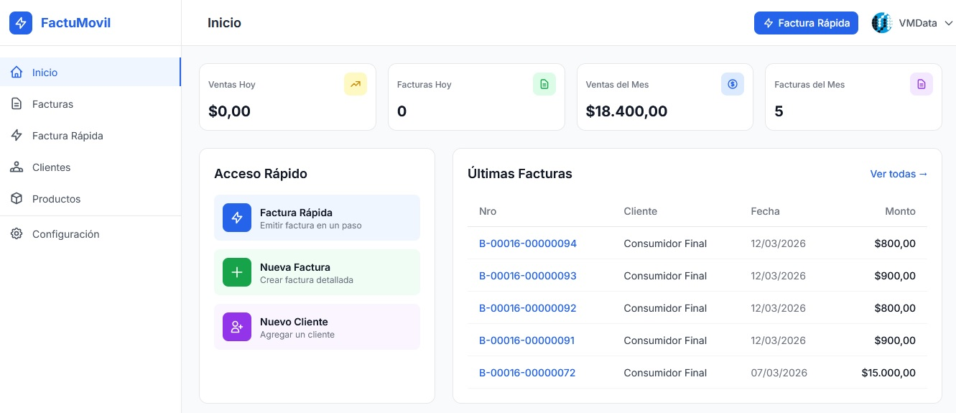
Task: Click the FactuMovil brand name
Action: pyautogui.click(x=75, y=23)
